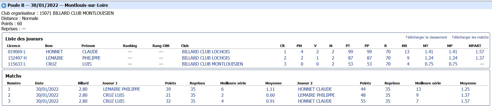Open the Télécharger les matchs link

470,37
